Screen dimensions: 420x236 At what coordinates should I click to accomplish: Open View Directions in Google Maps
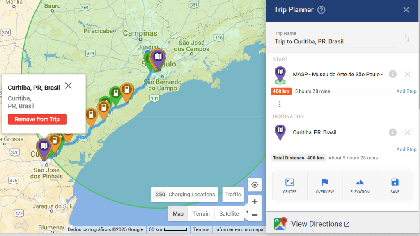[316, 224]
